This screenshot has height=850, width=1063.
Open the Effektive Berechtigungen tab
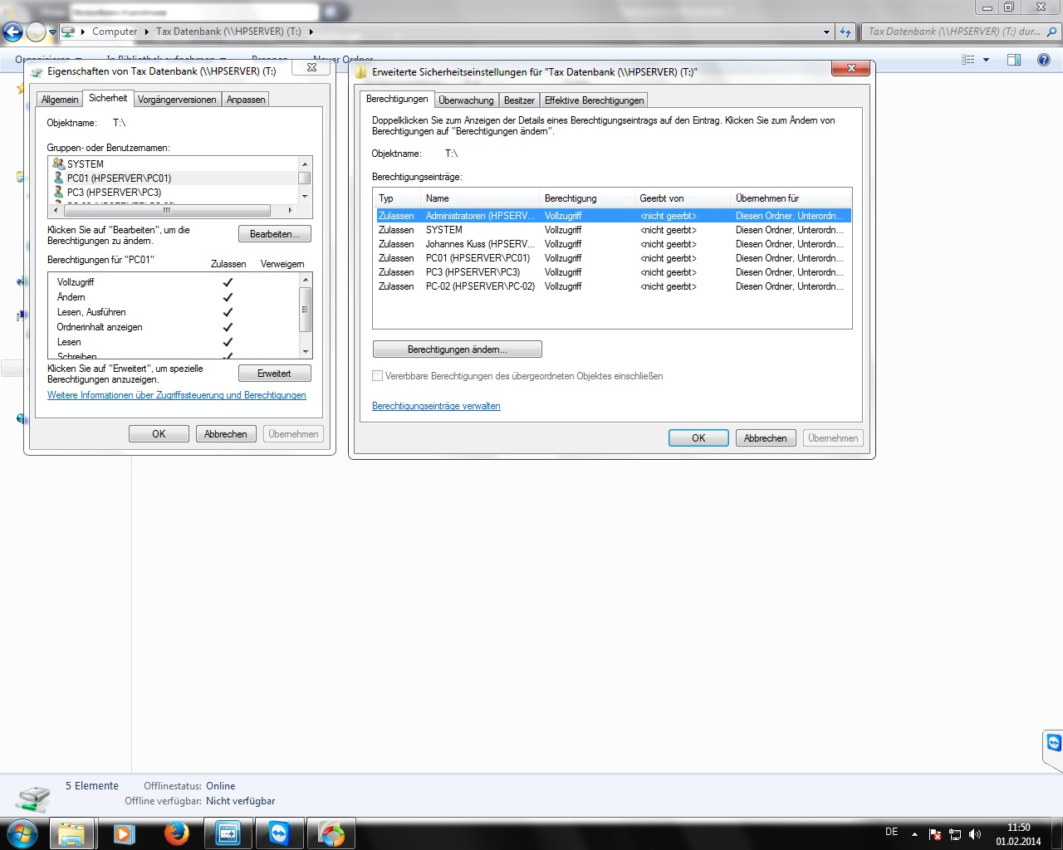pyautogui.click(x=594, y=100)
